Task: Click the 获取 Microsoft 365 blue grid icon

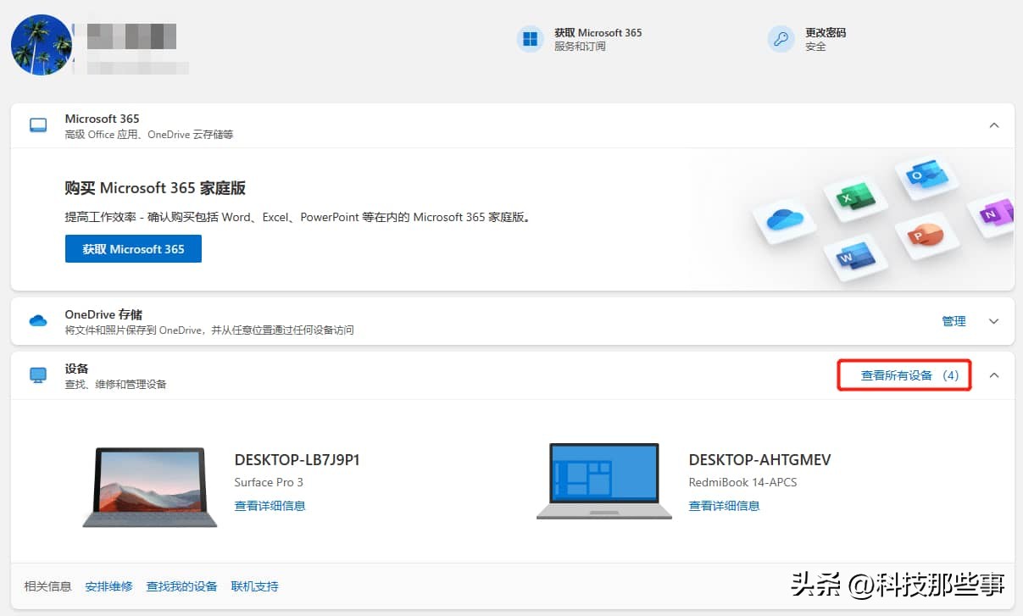Action: click(531, 38)
